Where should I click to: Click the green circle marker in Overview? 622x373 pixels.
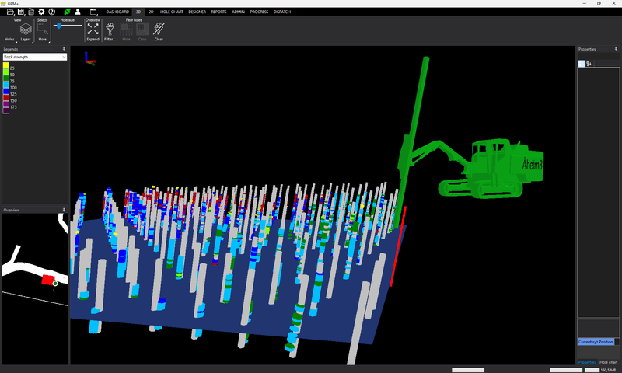[55, 284]
